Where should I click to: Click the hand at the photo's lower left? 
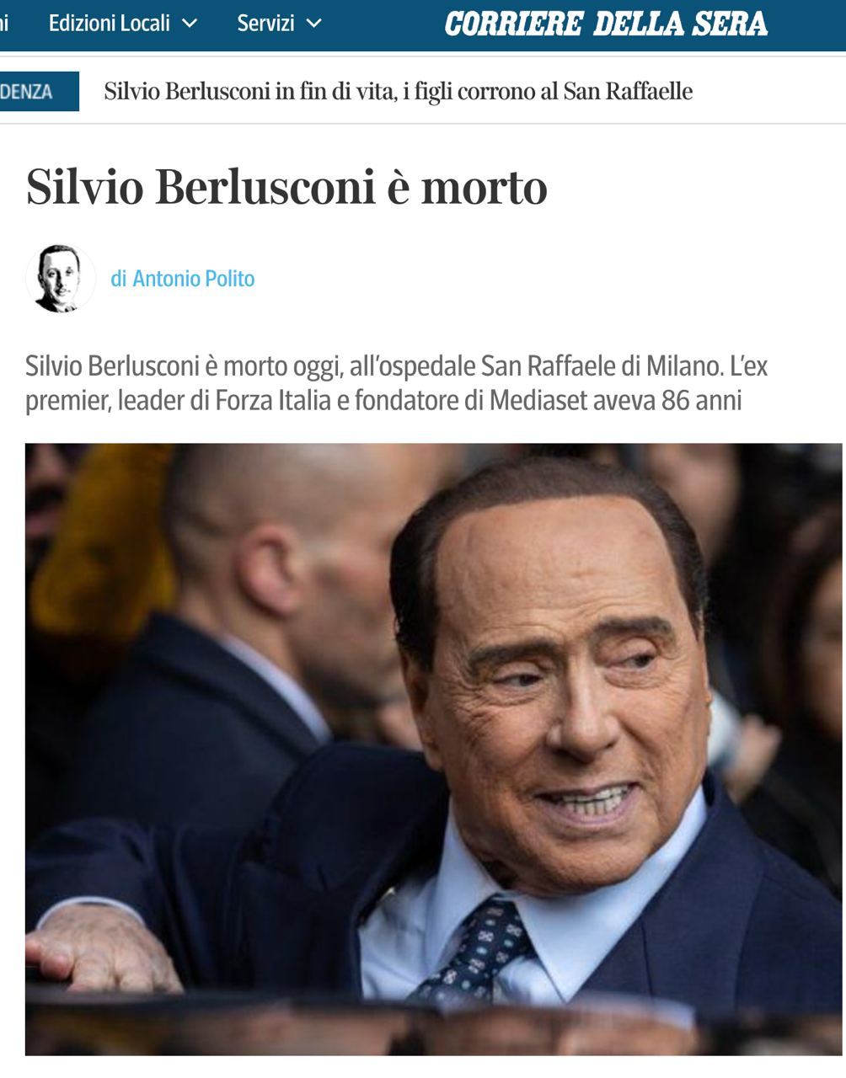[99, 947]
